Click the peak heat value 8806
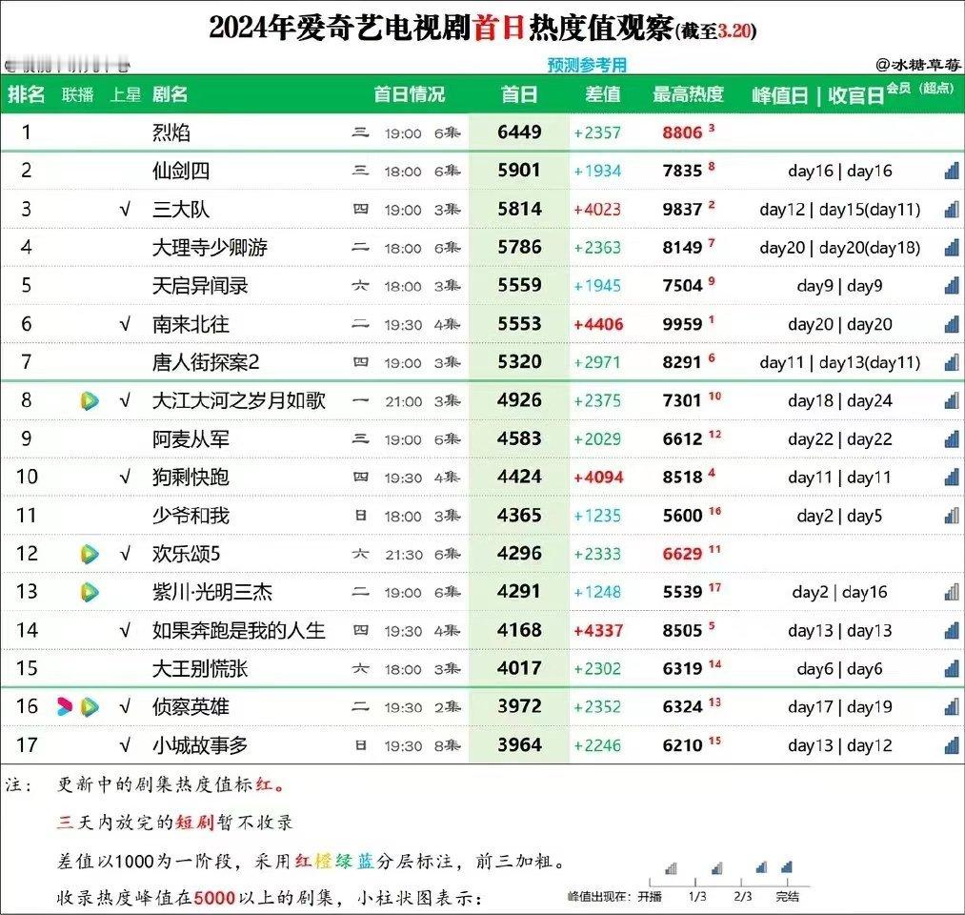 click(x=682, y=132)
